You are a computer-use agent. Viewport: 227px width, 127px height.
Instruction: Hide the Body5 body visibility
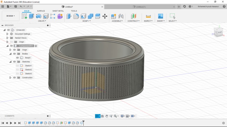pos(17,58)
